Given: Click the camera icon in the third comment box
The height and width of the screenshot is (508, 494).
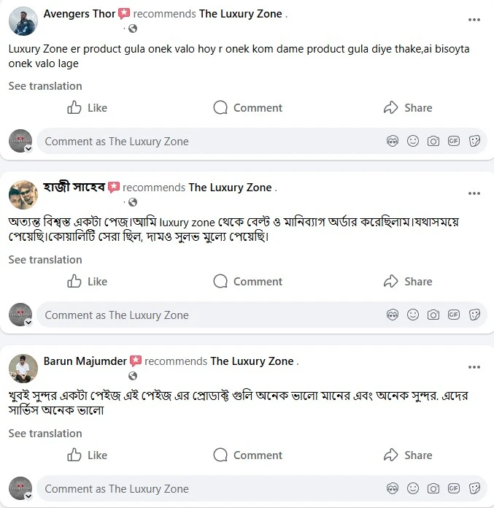Looking at the screenshot, I should 433,489.
